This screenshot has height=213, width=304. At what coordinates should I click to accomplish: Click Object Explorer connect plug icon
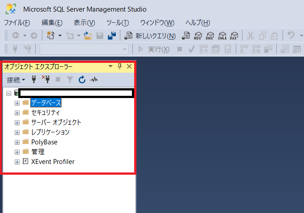click(x=34, y=79)
